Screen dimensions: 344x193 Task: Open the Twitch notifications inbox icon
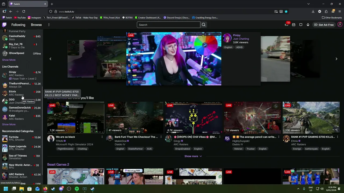point(294,25)
